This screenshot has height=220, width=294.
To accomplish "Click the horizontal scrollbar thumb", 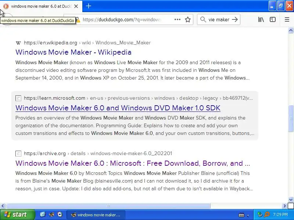I will click(x=108, y=206).
